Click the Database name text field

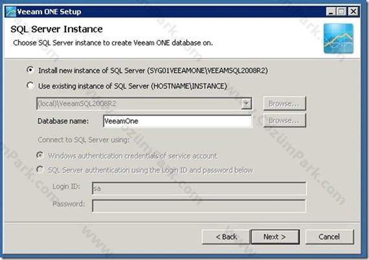pos(177,121)
